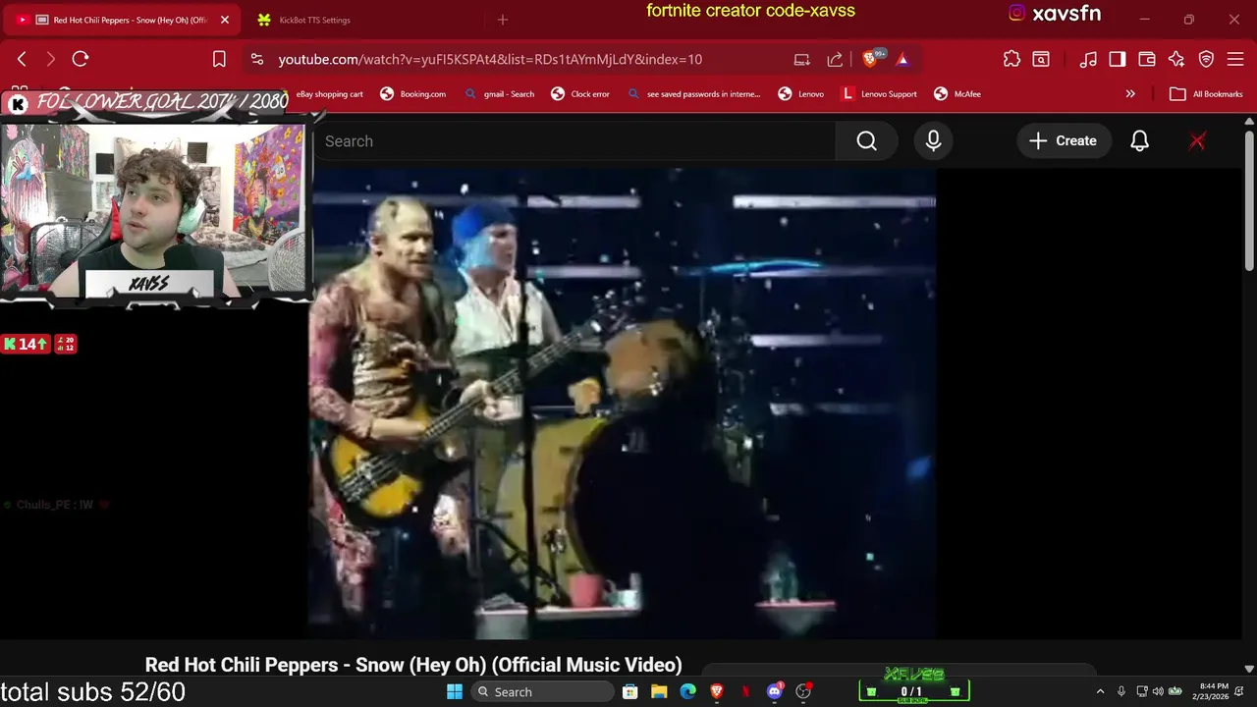The height and width of the screenshot is (707, 1257).
Task: Open a new browser tab
Action: (x=503, y=20)
